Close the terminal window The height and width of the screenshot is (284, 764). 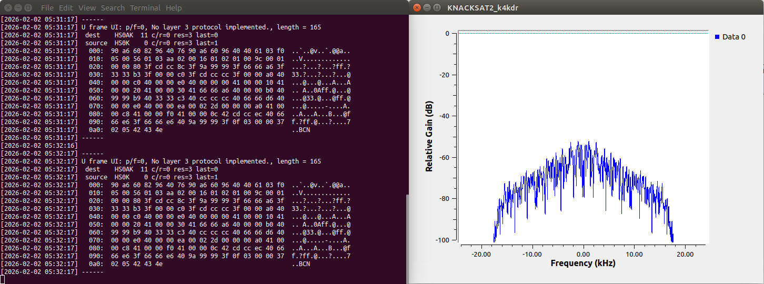coord(7,8)
